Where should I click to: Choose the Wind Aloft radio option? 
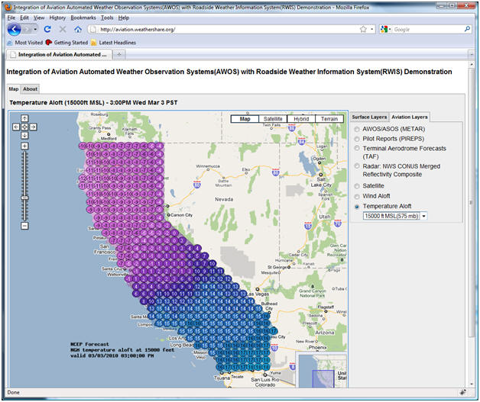(x=357, y=196)
